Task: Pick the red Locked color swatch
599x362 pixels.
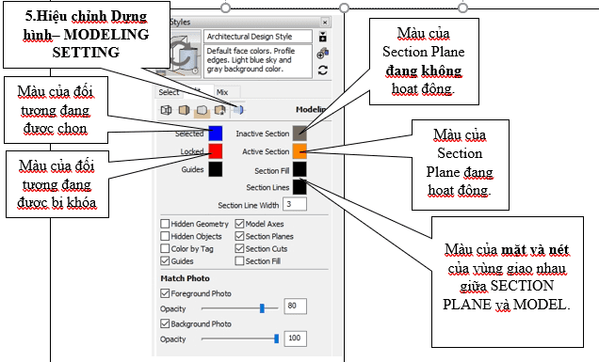Action: tap(216, 151)
